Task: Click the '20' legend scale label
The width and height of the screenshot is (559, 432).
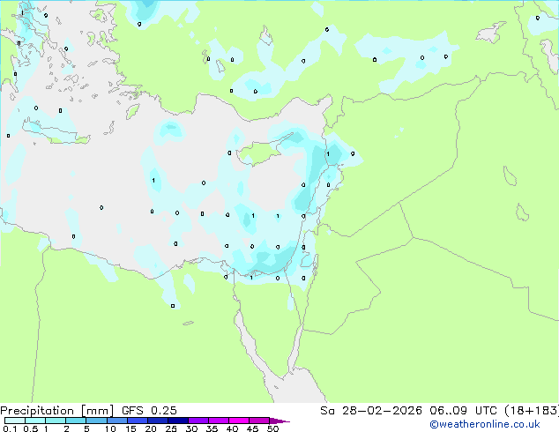Action: pyautogui.click(x=151, y=428)
